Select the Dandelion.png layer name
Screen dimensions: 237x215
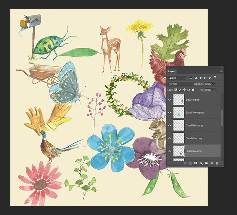tap(194, 138)
